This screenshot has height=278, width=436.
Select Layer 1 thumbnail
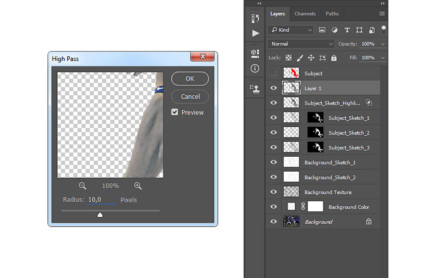291,88
